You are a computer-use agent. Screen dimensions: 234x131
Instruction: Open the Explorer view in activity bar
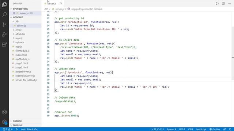[4, 5]
